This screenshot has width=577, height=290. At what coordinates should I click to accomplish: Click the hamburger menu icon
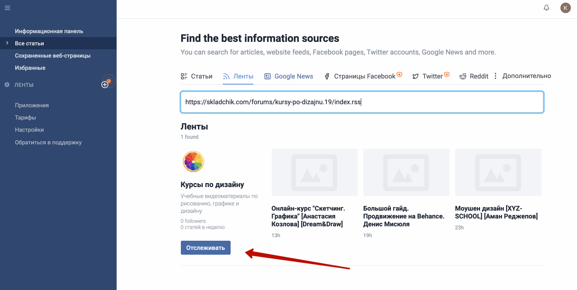point(7,8)
